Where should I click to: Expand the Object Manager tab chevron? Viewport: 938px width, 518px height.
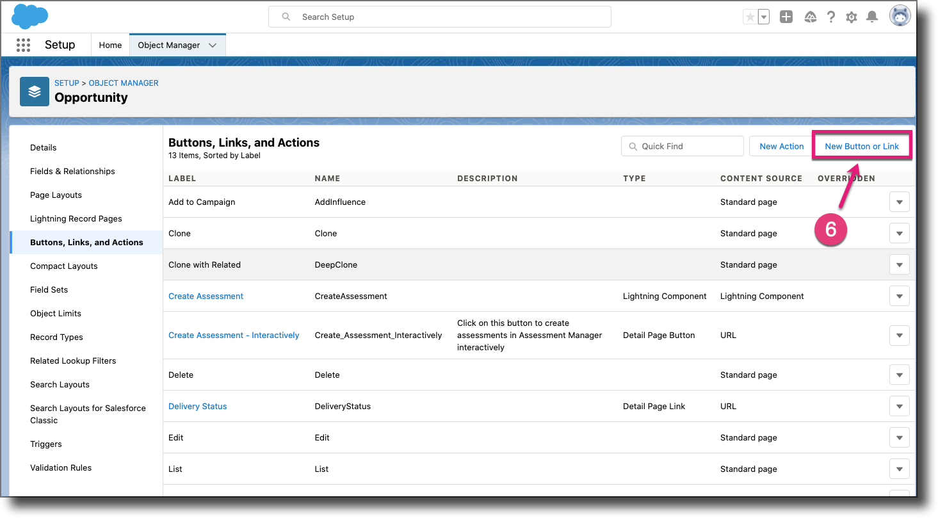213,45
